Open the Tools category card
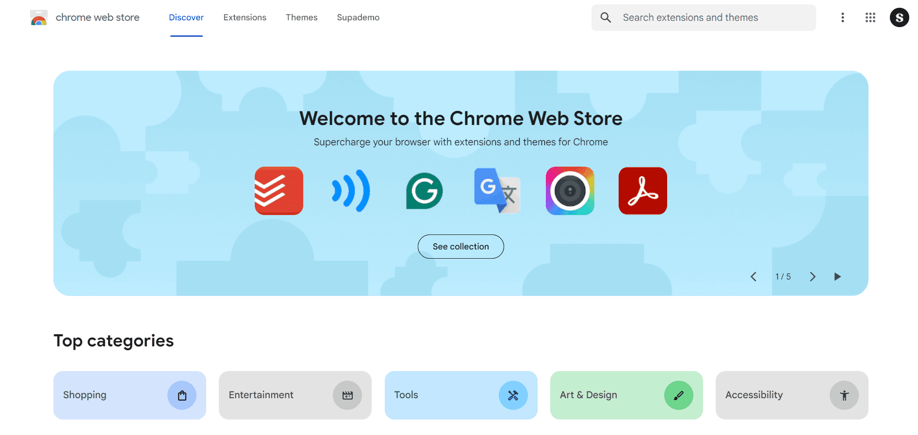The height and width of the screenshot is (435, 918). pyautogui.click(x=461, y=395)
